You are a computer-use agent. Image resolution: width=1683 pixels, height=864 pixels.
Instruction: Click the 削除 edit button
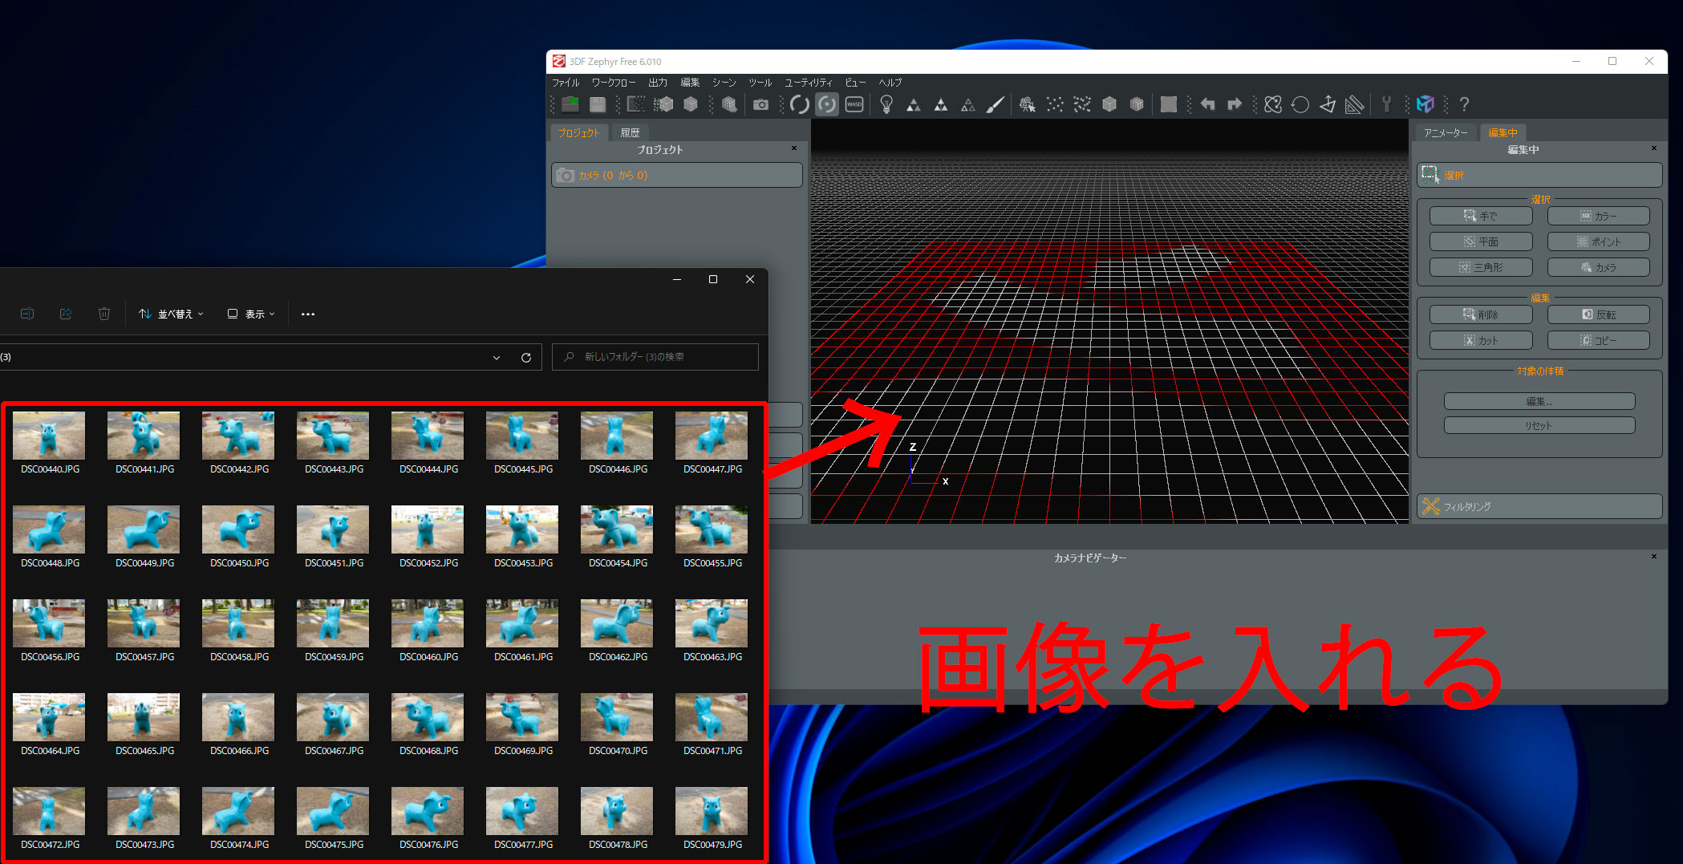[x=1481, y=314]
